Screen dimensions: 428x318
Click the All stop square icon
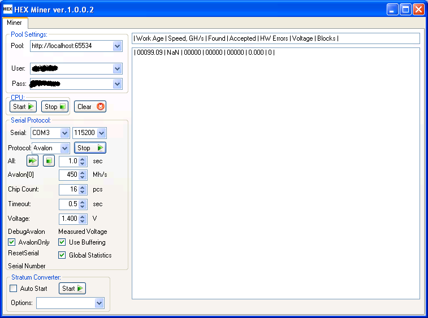pyautogui.click(x=49, y=161)
